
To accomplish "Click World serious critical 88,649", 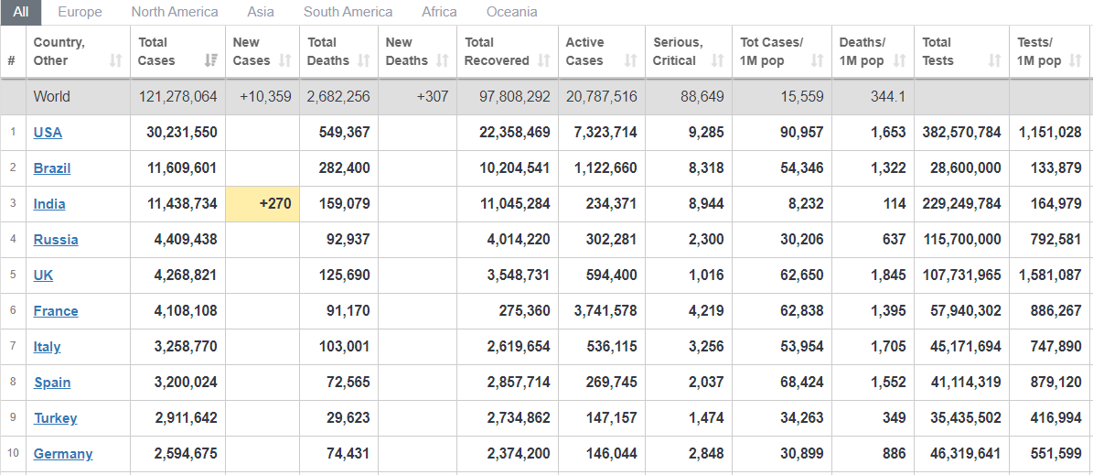I will pos(702,97).
